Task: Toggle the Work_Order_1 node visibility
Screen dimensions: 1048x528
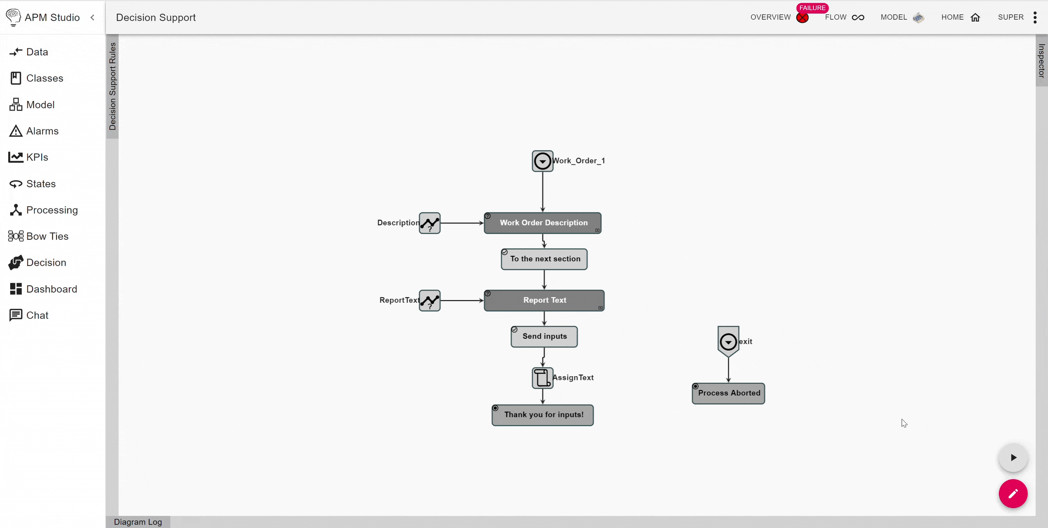Action: pyautogui.click(x=542, y=160)
